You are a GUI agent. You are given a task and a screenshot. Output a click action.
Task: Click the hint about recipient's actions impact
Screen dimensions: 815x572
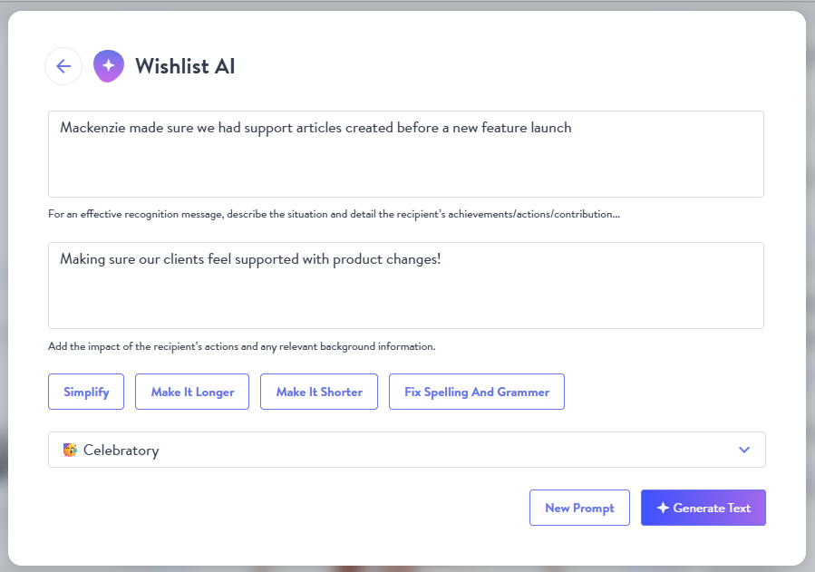(x=242, y=346)
